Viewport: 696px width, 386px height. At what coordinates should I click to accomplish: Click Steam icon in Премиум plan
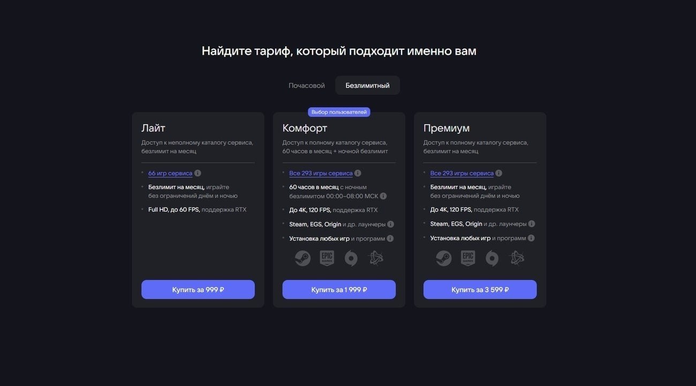(443, 259)
